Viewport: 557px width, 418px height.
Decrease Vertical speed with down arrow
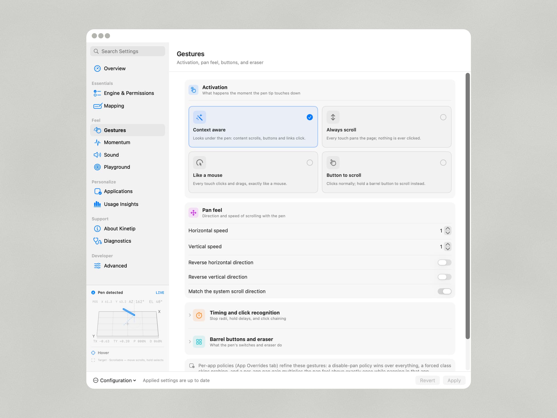448,249
